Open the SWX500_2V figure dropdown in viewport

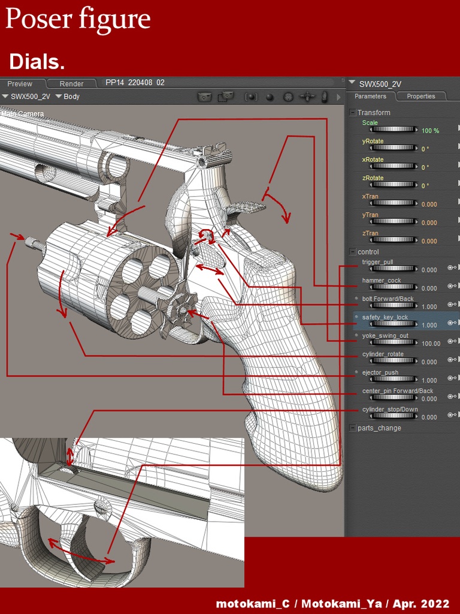pos(26,97)
